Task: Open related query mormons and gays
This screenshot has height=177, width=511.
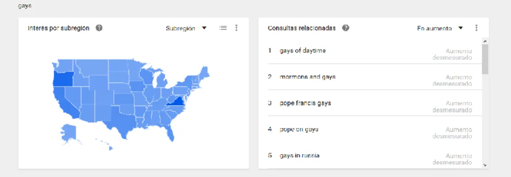Action: pos(308,77)
